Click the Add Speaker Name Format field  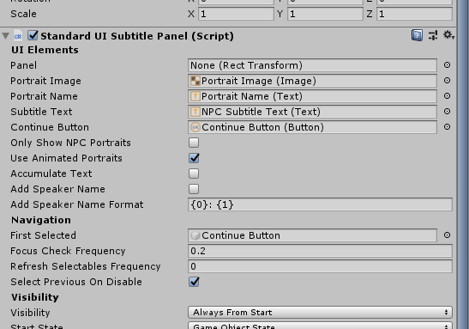point(320,204)
